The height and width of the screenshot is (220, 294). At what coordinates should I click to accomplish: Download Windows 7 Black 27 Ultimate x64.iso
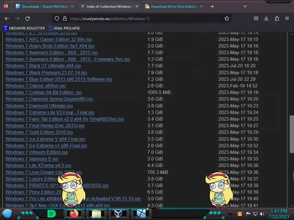(43, 66)
